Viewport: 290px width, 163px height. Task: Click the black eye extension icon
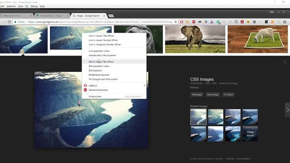tap(200, 22)
